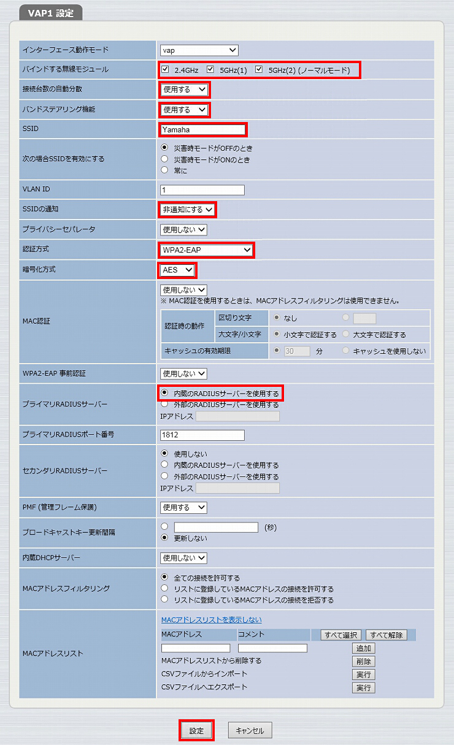Click the 追加 button

tap(364, 648)
